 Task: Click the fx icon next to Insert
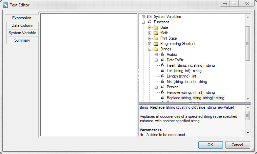click(162, 65)
